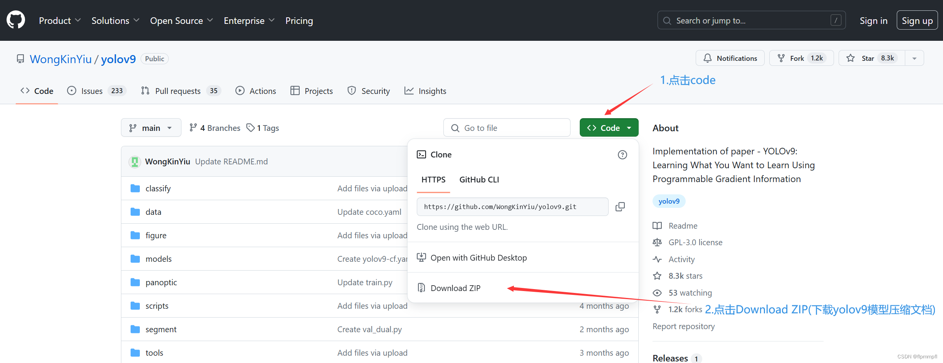
Task: Expand the Solutions menu
Action: [115, 20]
